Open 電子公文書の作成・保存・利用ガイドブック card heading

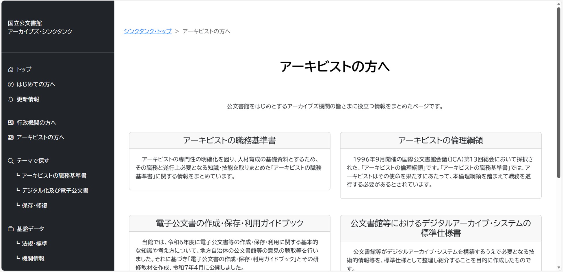229,223
